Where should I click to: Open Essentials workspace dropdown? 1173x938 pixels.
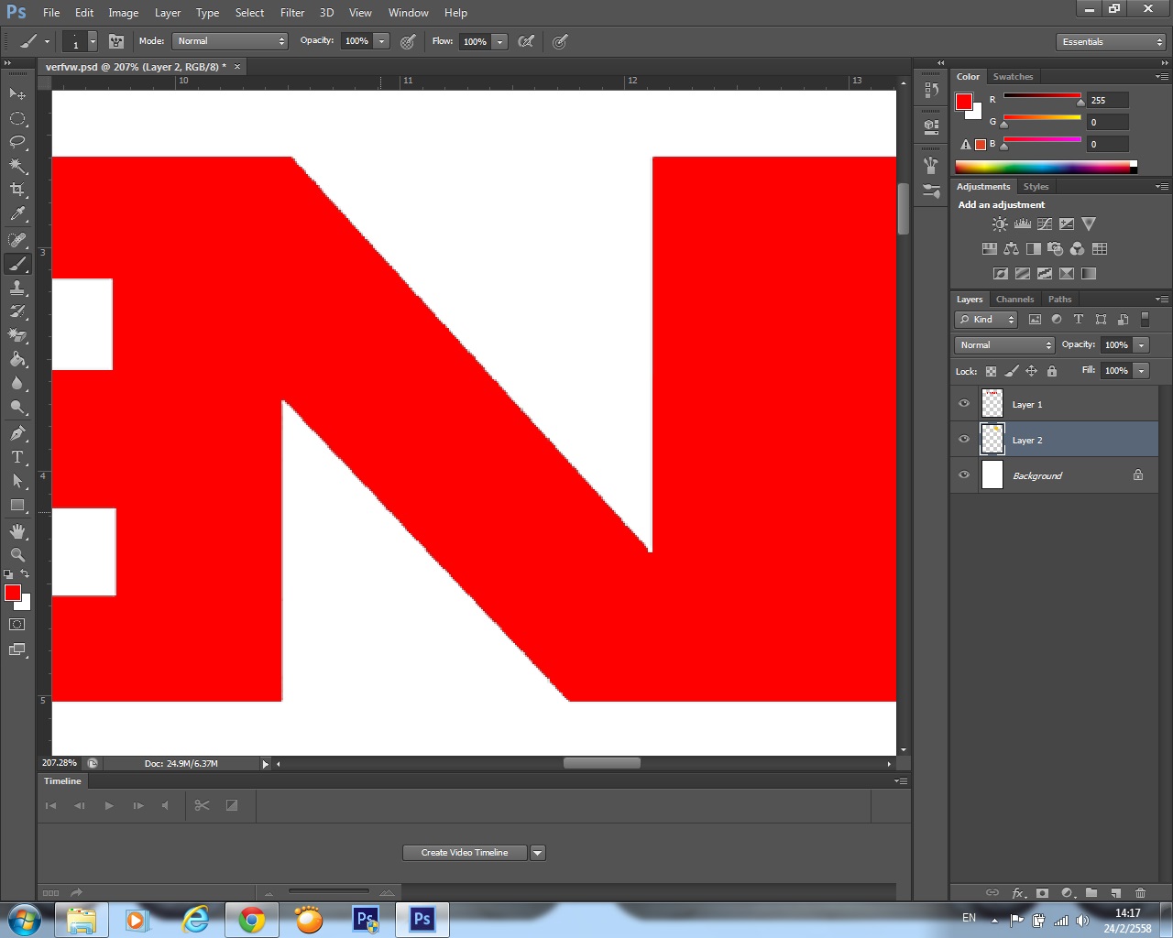(1111, 42)
